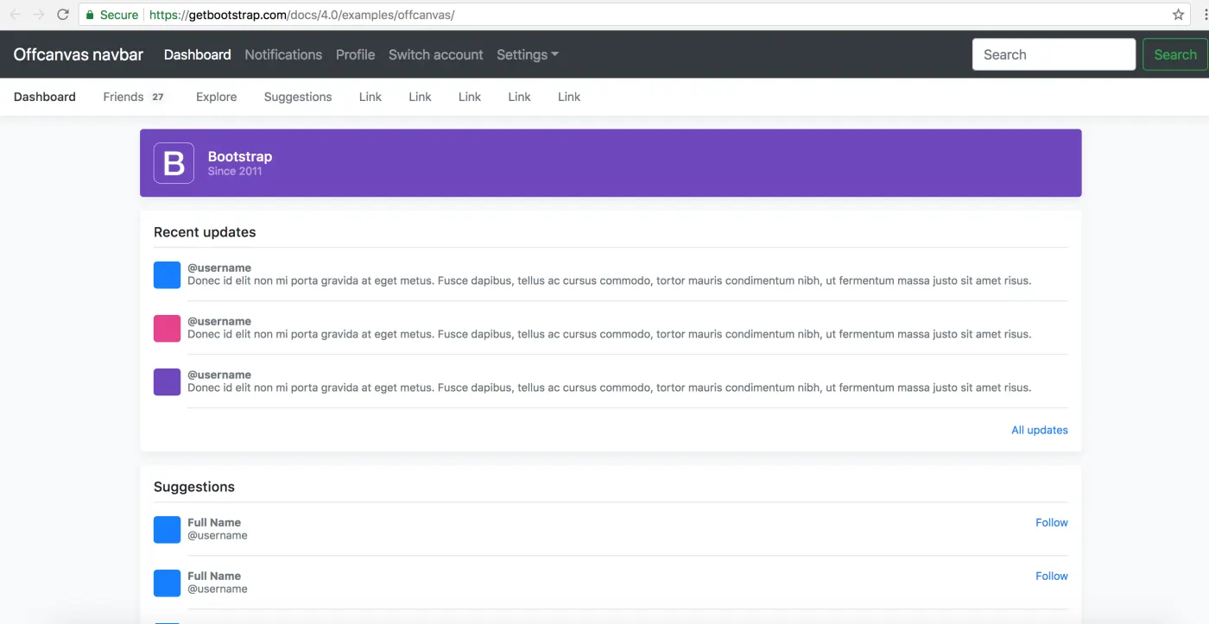This screenshot has width=1209, height=624.
Task: Click the purple avatar square in Recent updates
Action: point(167,381)
